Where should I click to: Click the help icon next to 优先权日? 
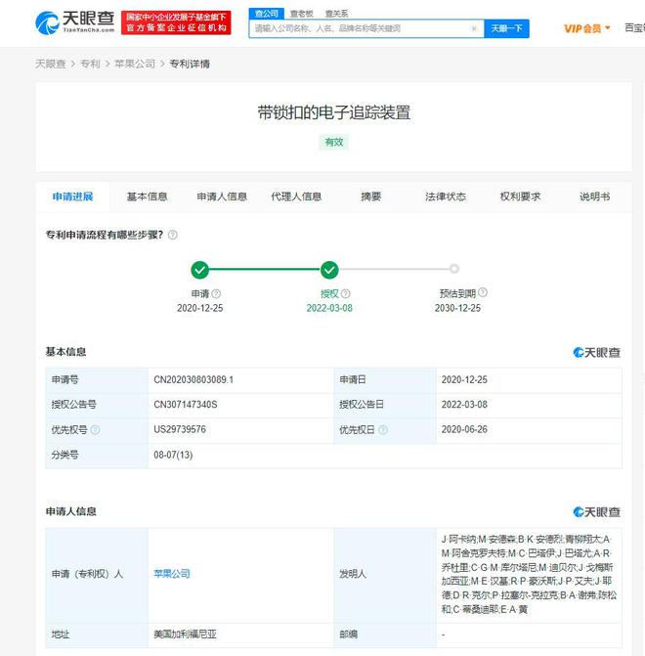point(383,429)
